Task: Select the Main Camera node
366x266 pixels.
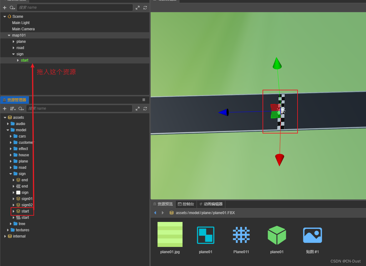Action: 23,29
